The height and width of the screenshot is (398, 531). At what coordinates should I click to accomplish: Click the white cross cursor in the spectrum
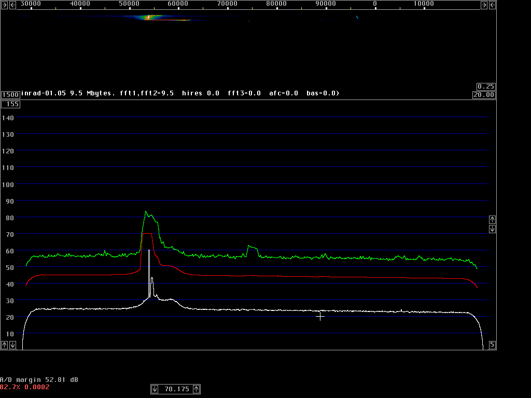pyautogui.click(x=320, y=317)
